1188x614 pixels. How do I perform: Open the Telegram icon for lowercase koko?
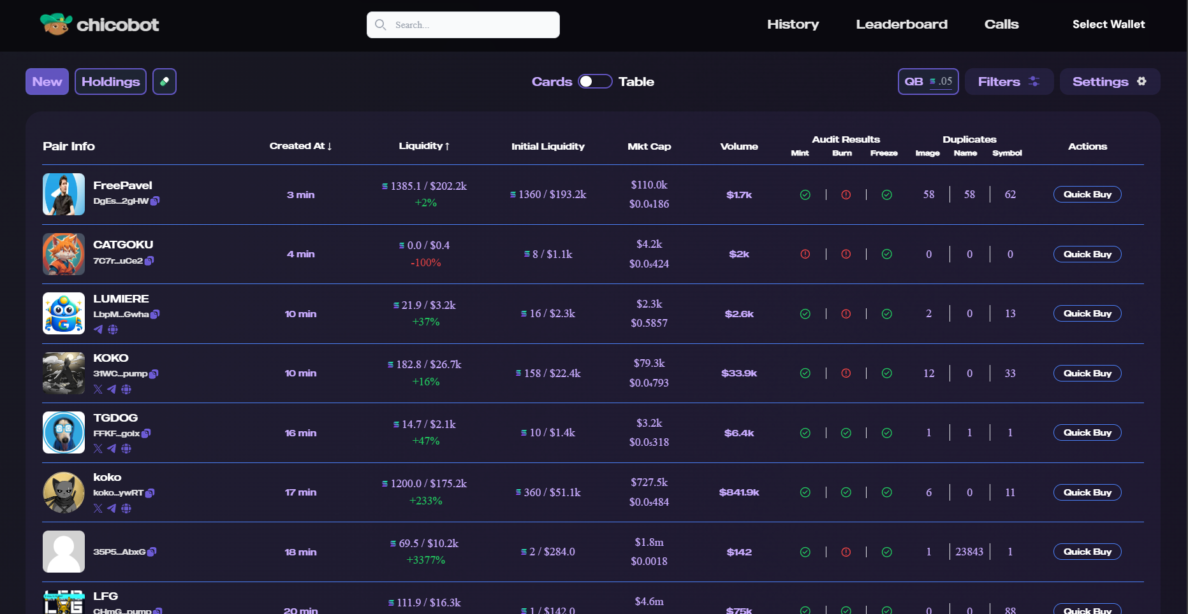pyautogui.click(x=112, y=508)
